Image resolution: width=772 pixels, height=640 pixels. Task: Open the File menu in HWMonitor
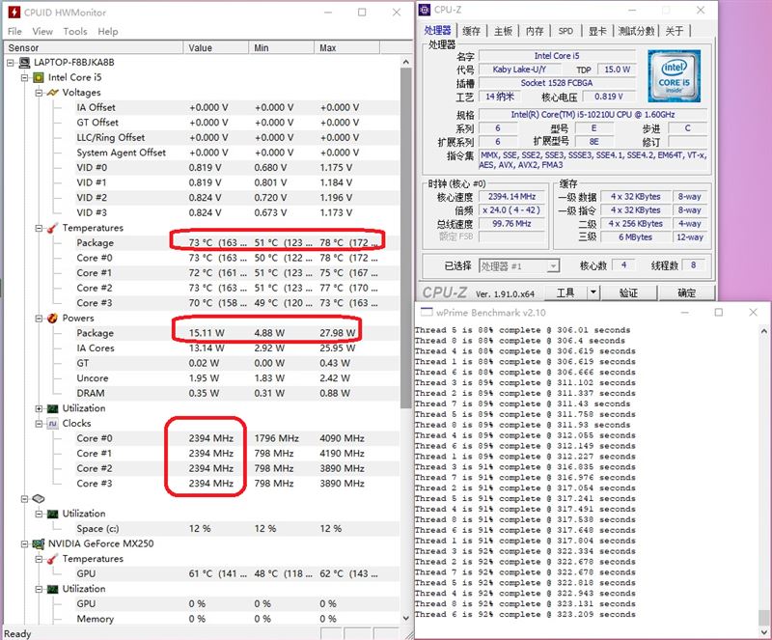tap(14, 32)
